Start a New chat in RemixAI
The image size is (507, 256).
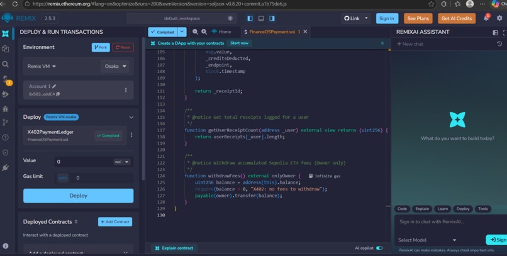pyautogui.click(x=410, y=44)
